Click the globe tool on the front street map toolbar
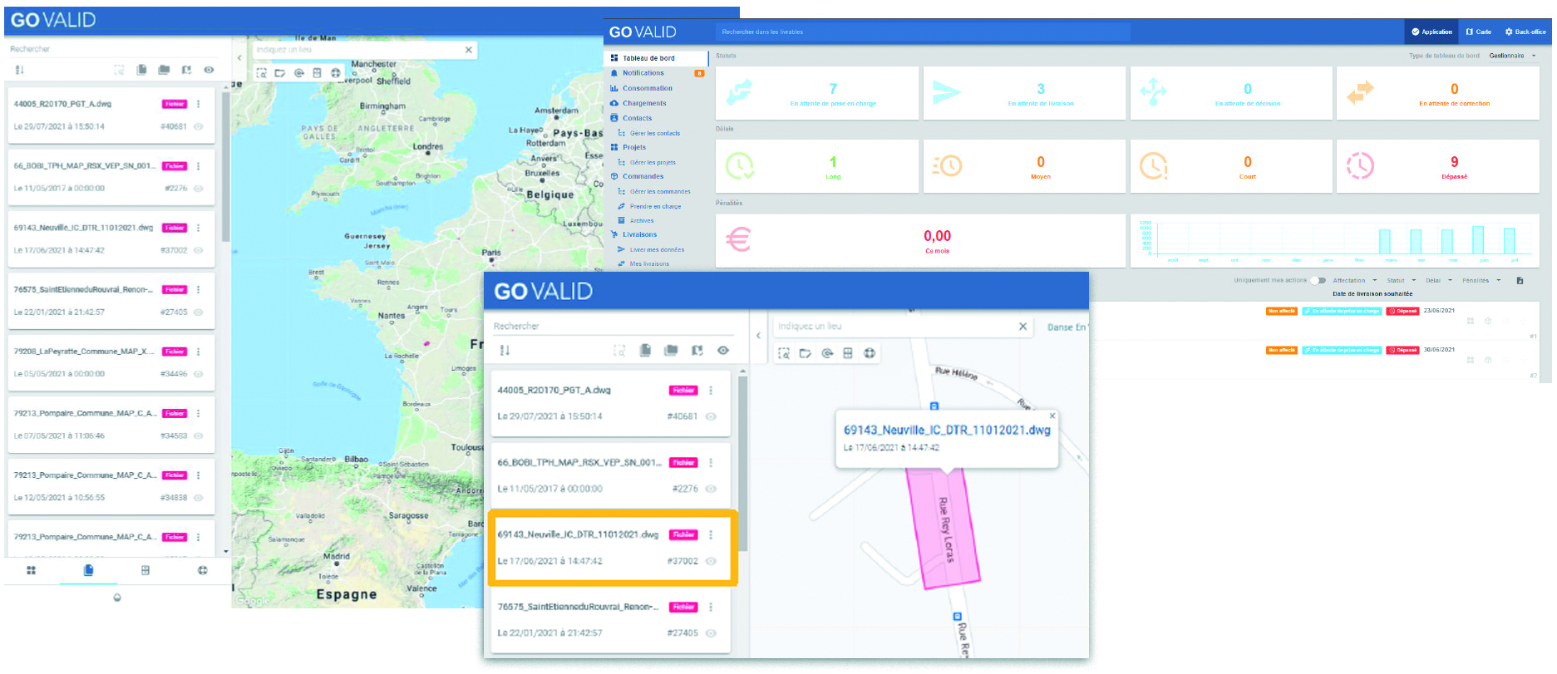This screenshot has height=674, width=1557. (870, 353)
